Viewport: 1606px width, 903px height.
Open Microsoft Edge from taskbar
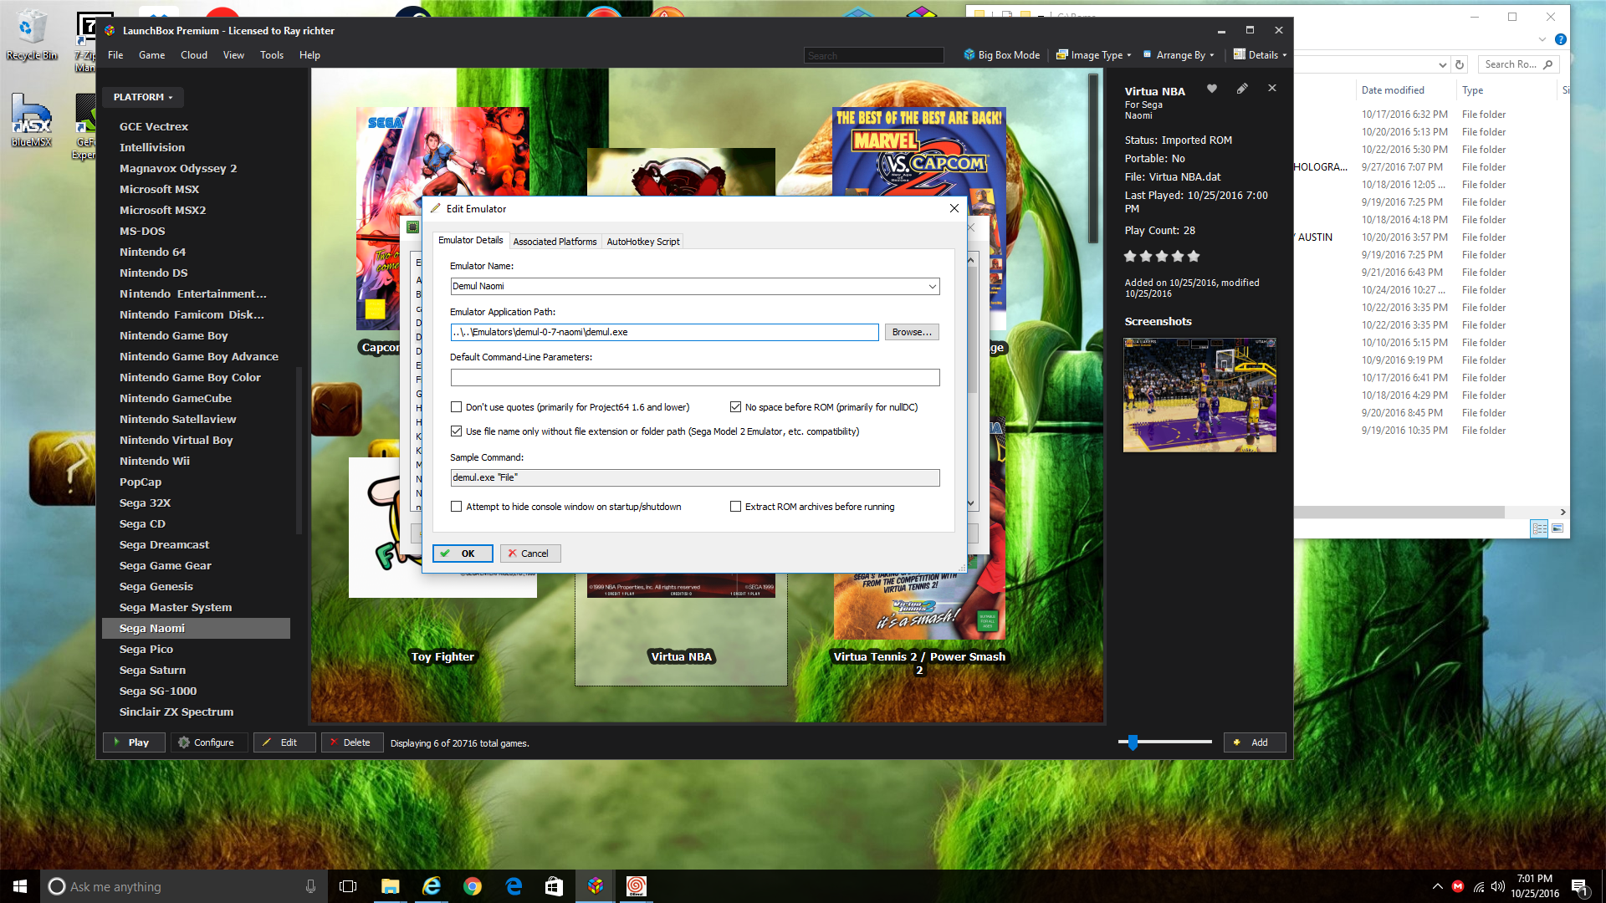514,886
